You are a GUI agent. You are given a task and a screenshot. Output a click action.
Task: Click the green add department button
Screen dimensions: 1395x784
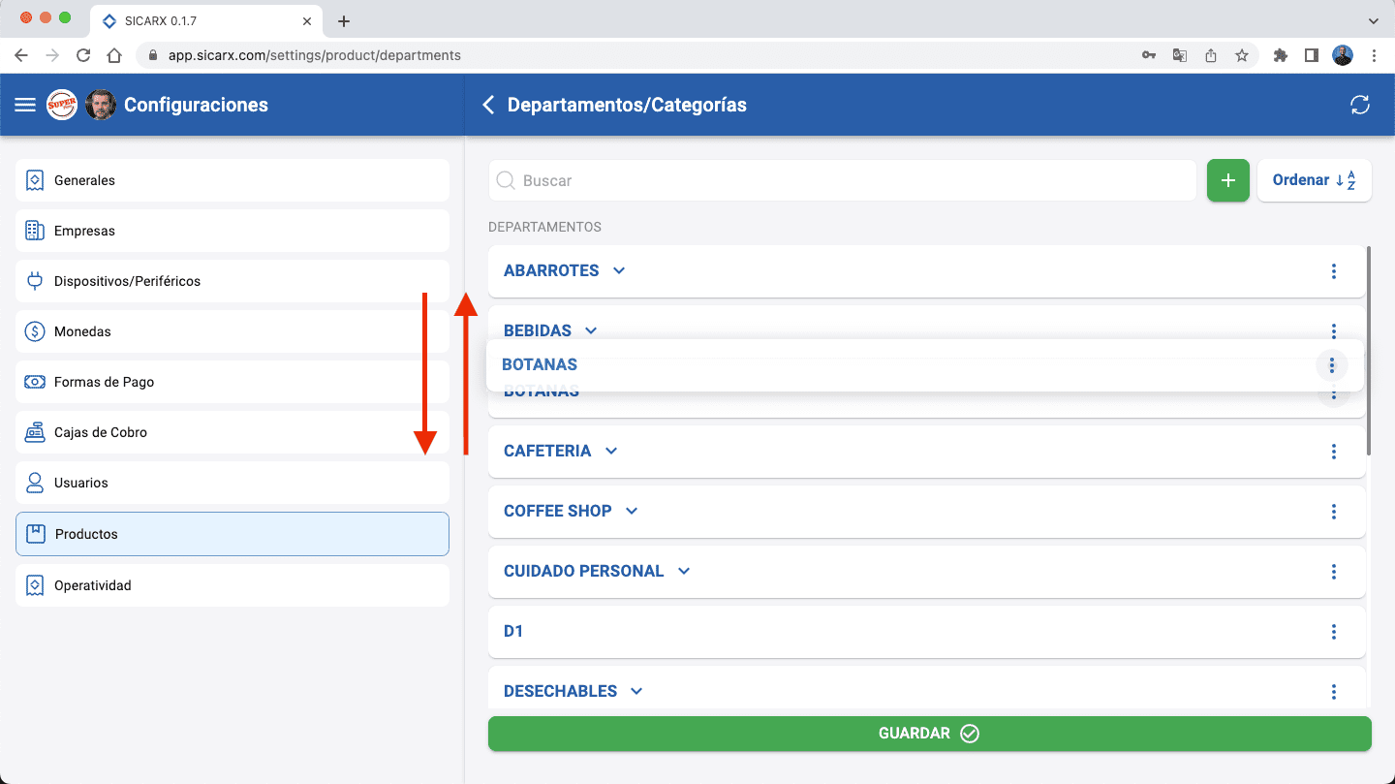click(x=1227, y=180)
